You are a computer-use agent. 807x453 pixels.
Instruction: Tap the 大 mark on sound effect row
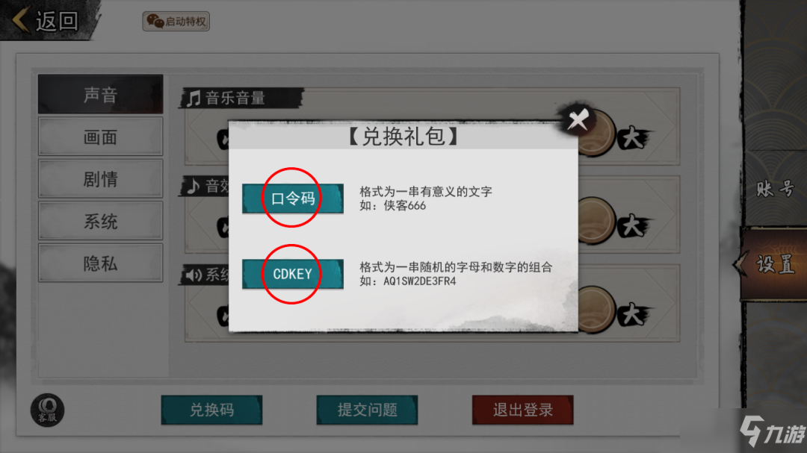coord(633,226)
